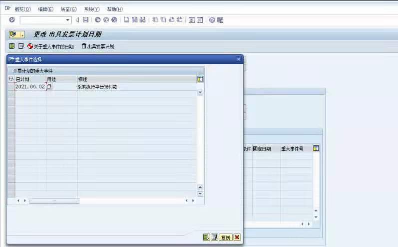Click the Previous Page icon
Image resolution: width=398 pixels, height=247 pixels.
pos(163,20)
